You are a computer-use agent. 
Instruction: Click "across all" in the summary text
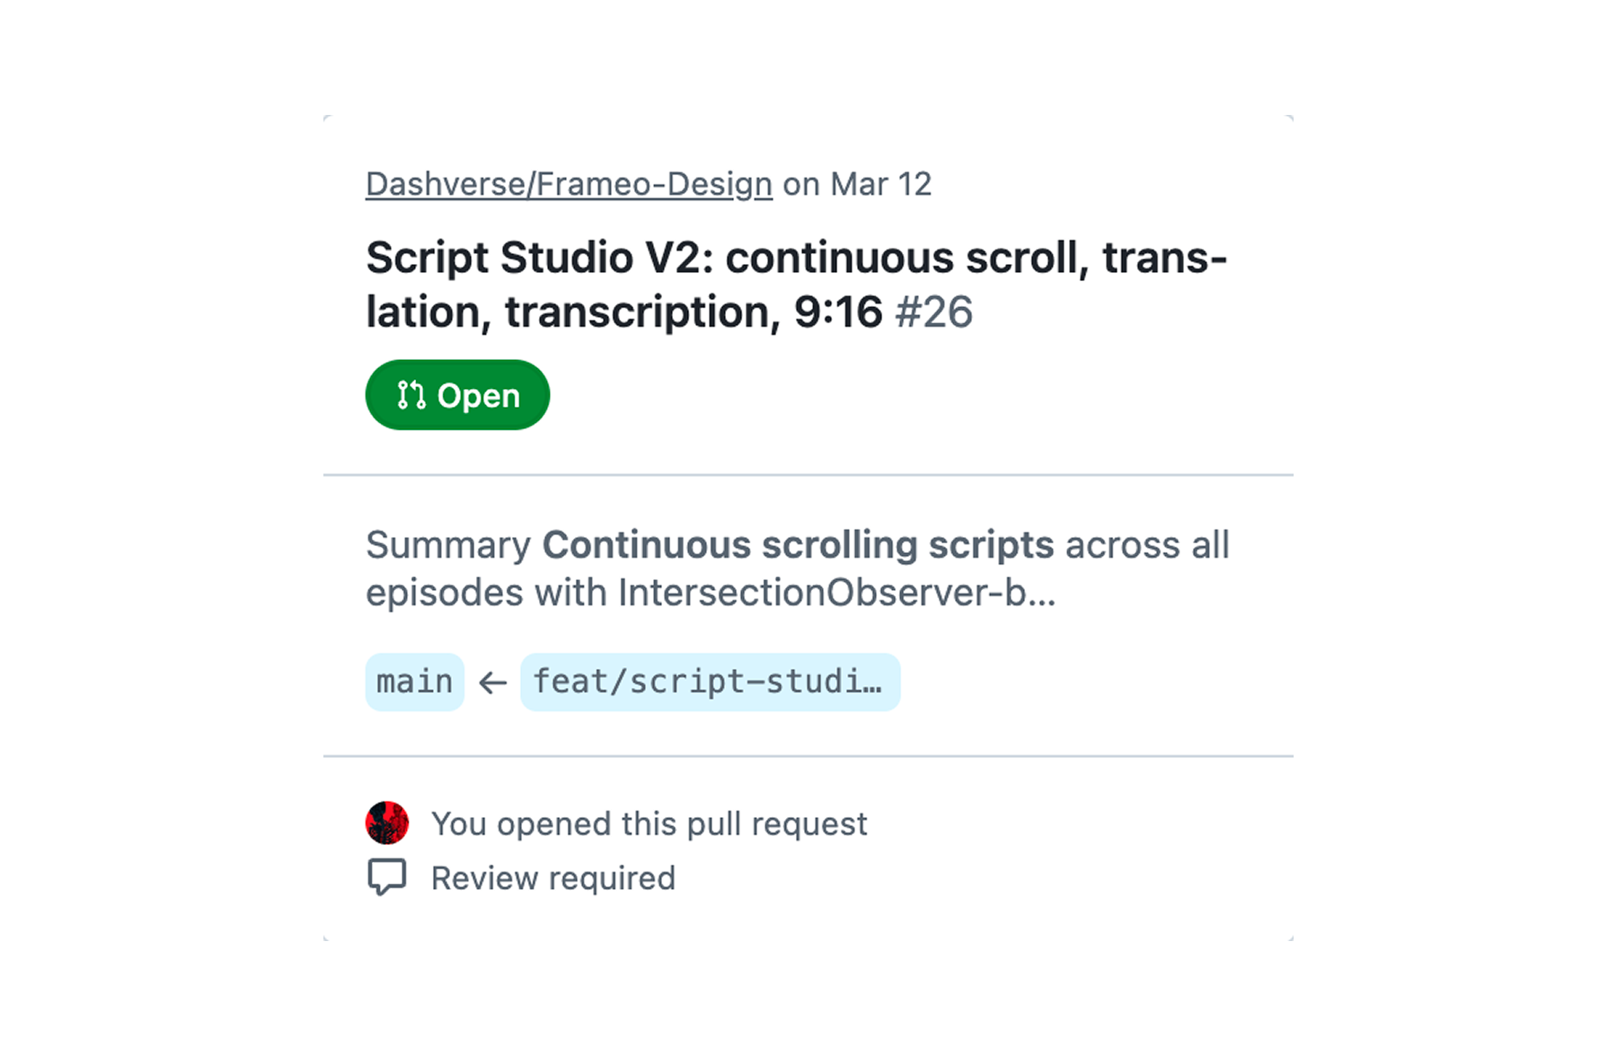pyautogui.click(x=1147, y=545)
